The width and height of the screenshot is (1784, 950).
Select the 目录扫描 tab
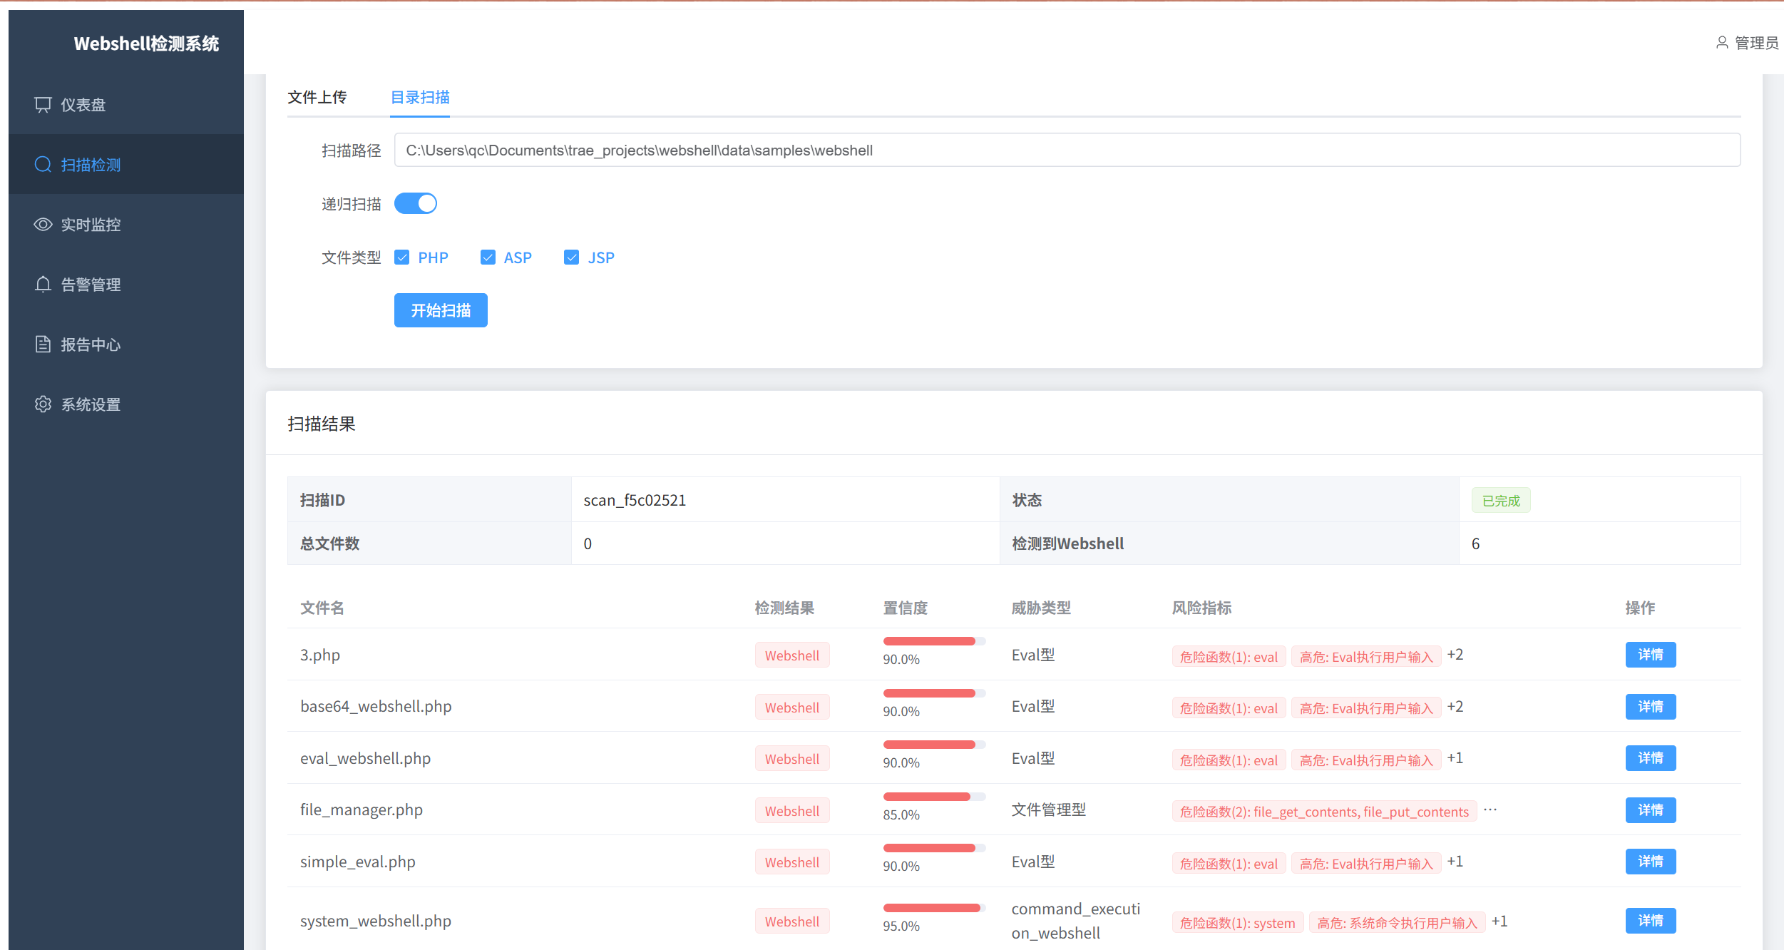point(420,97)
